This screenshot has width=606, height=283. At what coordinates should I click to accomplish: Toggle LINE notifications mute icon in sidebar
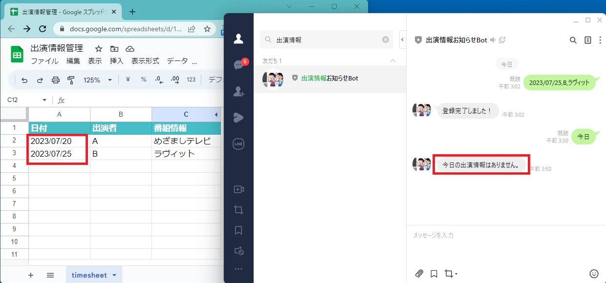click(x=238, y=251)
